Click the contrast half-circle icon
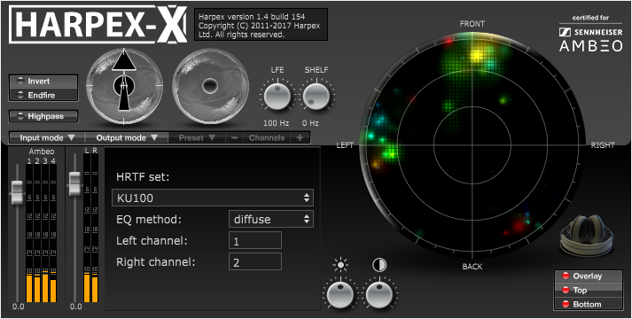Image resolution: width=632 pixels, height=319 pixels. coord(379,265)
